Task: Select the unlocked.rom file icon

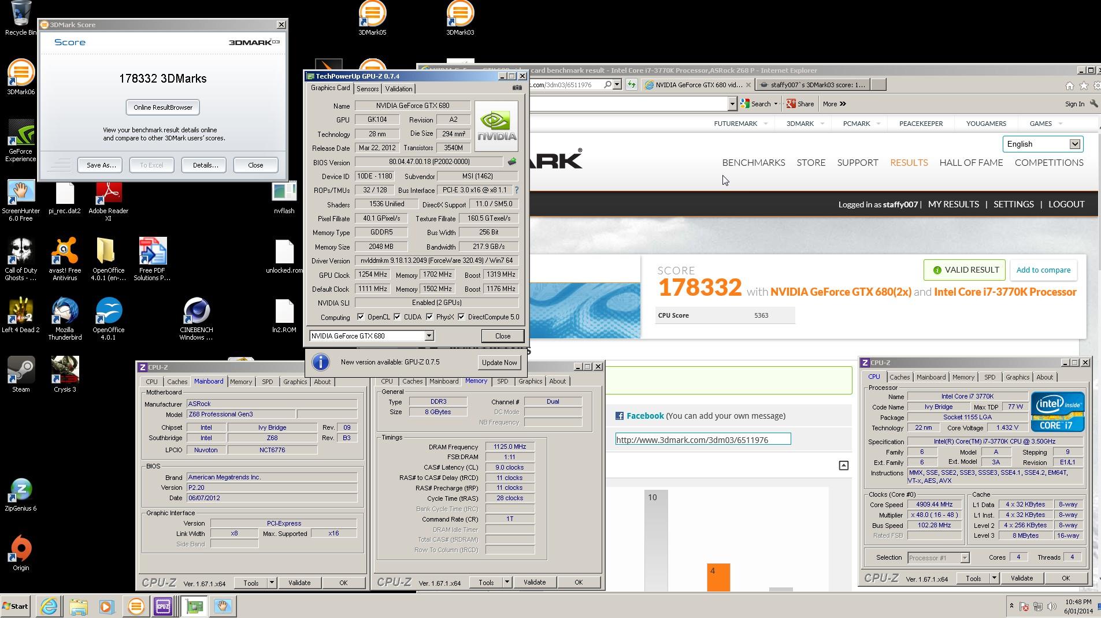Action: tap(284, 257)
